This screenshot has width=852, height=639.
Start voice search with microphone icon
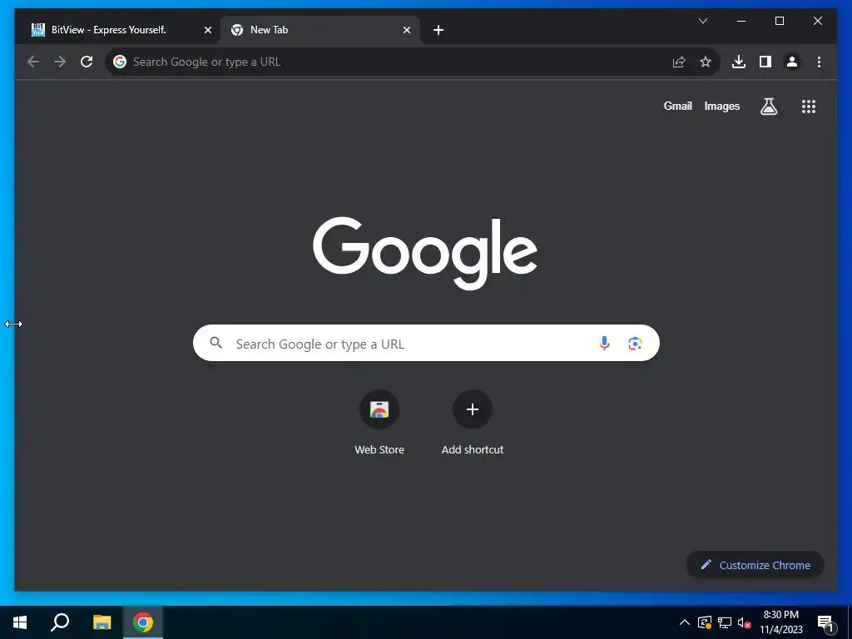pyautogui.click(x=604, y=343)
